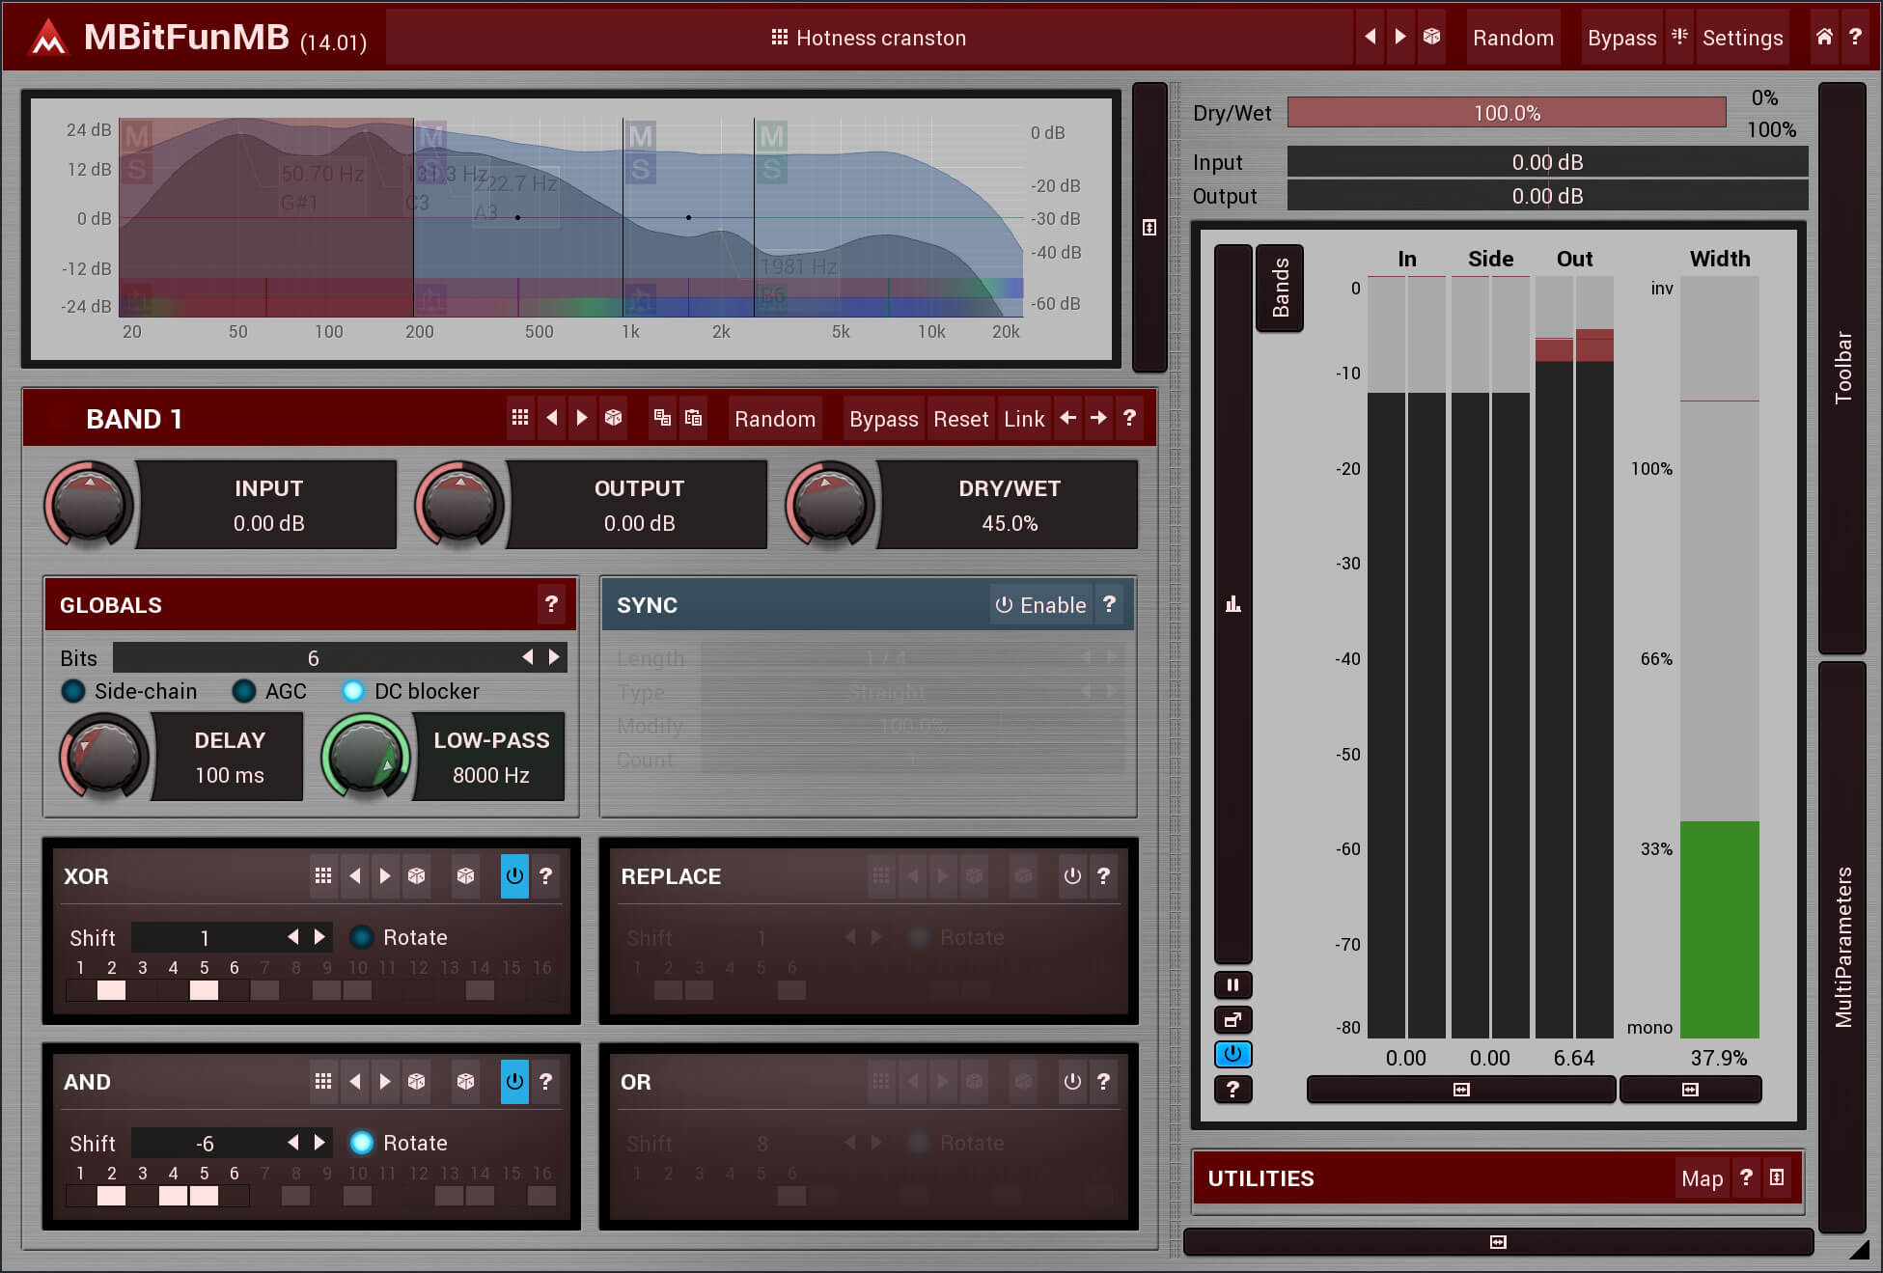The width and height of the screenshot is (1883, 1273).
Task: Expand width meter collapse bar
Action: [x=1690, y=1089]
